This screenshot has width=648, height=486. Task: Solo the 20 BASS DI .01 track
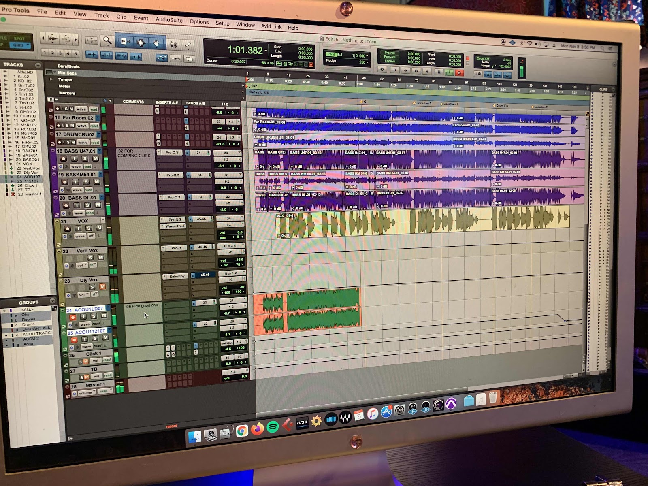click(x=87, y=205)
